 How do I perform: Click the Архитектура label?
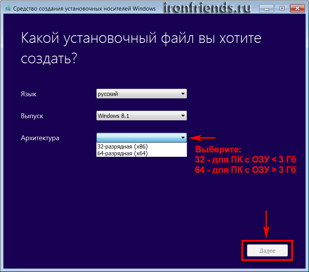pyautogui.click(x=40, y=138)
